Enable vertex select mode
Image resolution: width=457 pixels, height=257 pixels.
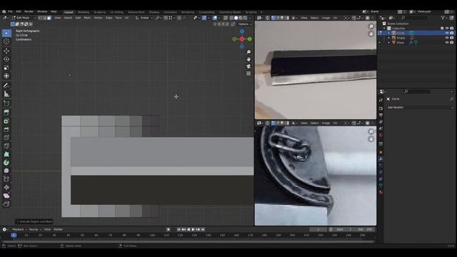pyautogui.click(x=40, y=18)
